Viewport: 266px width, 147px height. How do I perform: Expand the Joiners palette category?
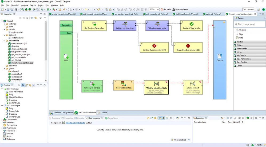[249, 52]
